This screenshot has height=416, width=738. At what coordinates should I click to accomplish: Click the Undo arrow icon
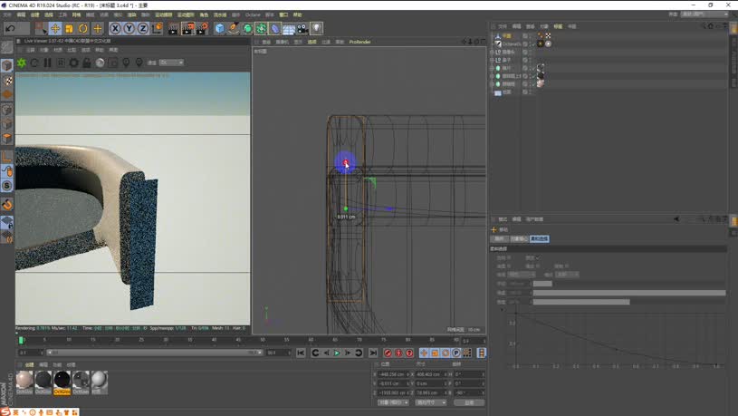[x=10, y=28]
